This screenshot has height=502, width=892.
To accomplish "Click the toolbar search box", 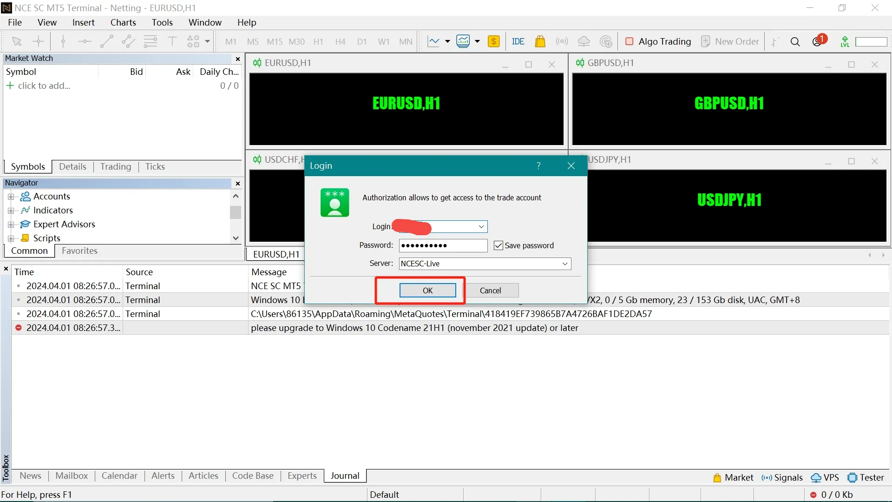I will [871, 42].
